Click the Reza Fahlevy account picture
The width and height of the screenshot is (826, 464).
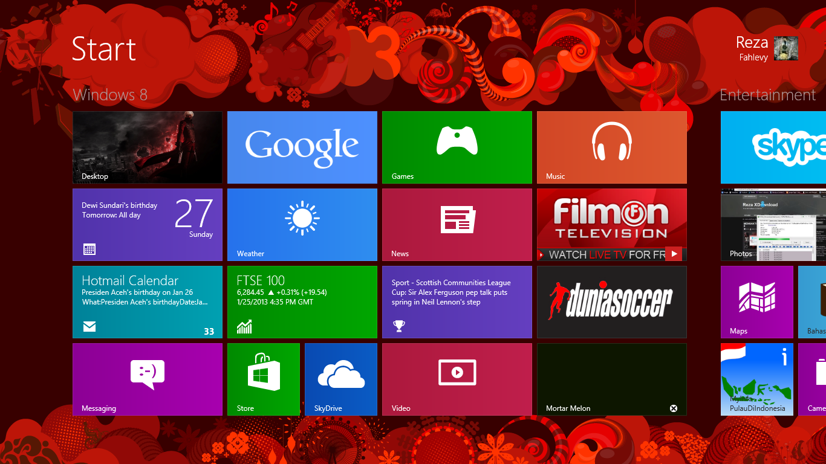pos(786,48)
